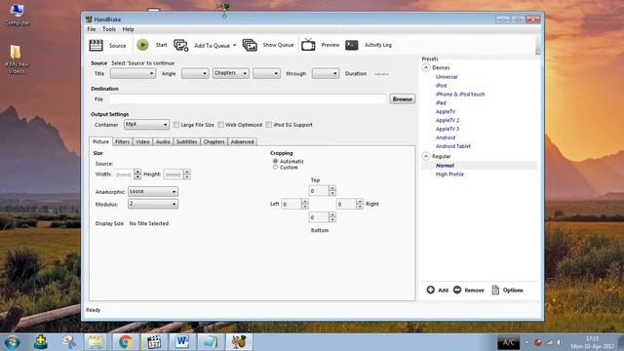Open the Source clapperboard icon

[x=96, y=46]
